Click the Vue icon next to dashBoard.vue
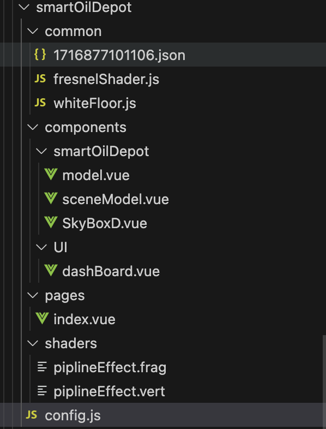This screenshot has width=326, height=429. 51,271
